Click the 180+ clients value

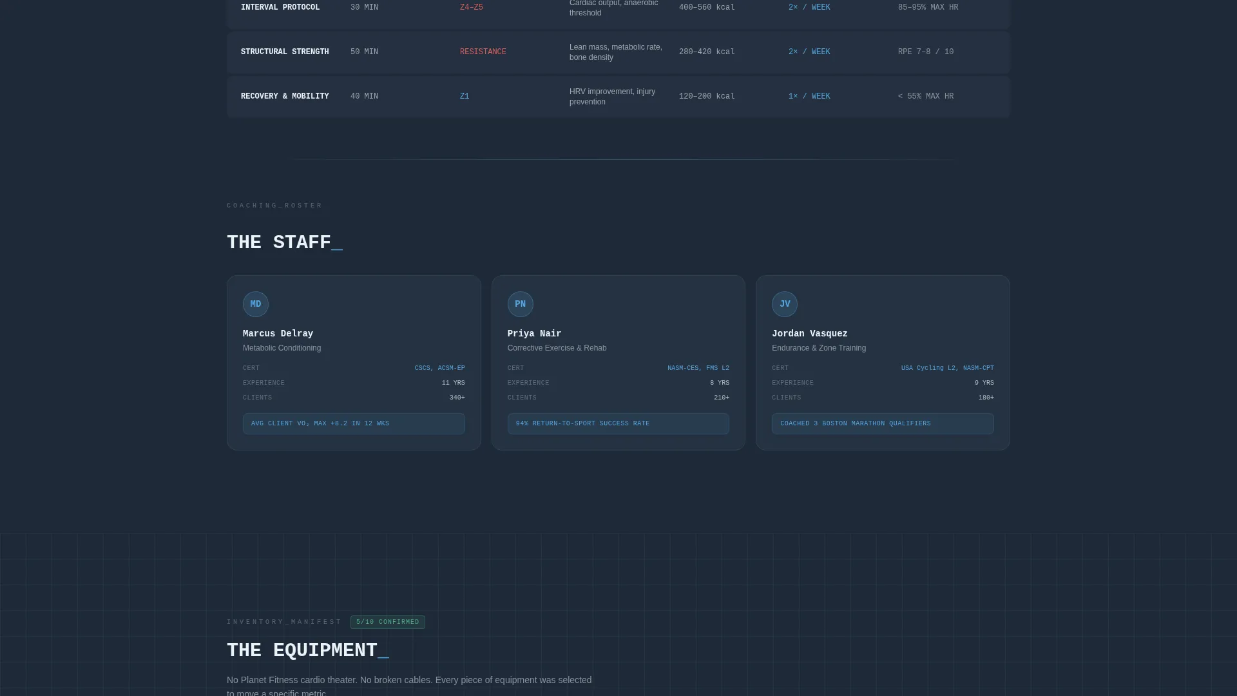pos(986,398)
